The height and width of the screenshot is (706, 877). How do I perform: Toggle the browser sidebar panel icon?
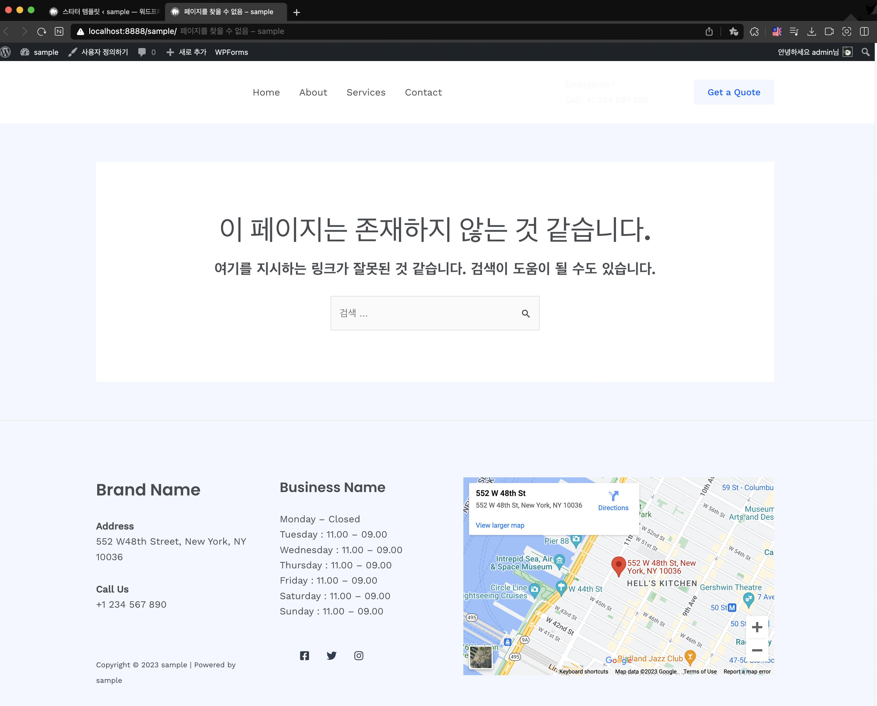point(864,31)
